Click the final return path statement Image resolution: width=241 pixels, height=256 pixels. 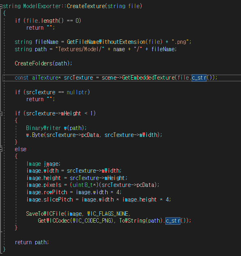(x=32, y=242)
